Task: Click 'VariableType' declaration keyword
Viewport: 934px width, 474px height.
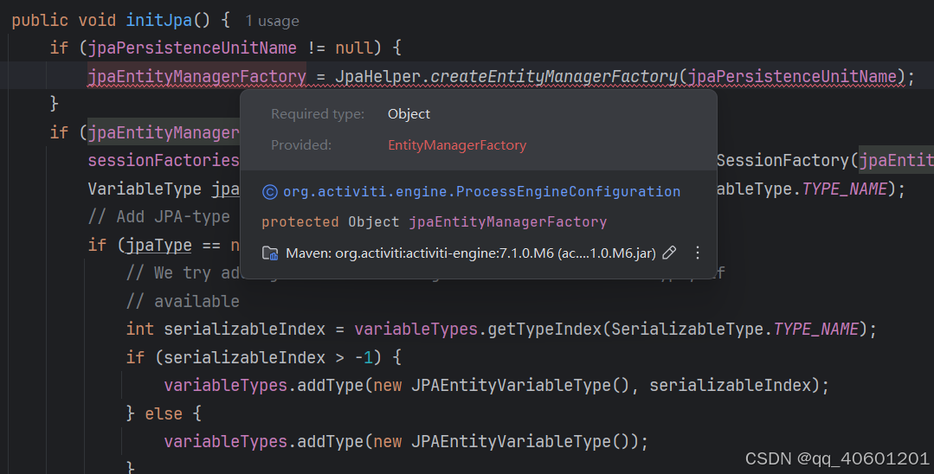Action: 145,189
